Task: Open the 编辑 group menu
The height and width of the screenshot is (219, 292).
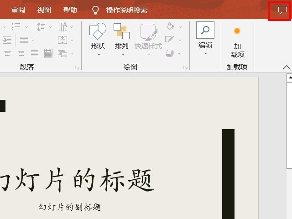Action: click(205, 38)
